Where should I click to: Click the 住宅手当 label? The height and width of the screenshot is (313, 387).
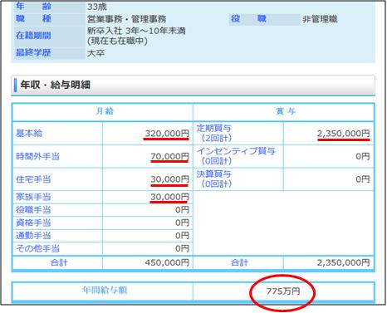[33, 179]
